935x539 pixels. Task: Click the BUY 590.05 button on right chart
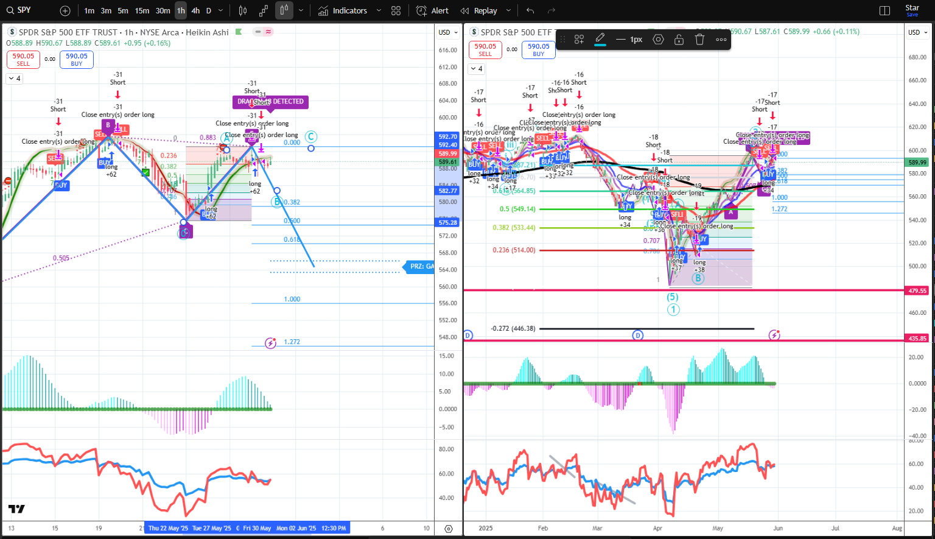coord(539,49)
